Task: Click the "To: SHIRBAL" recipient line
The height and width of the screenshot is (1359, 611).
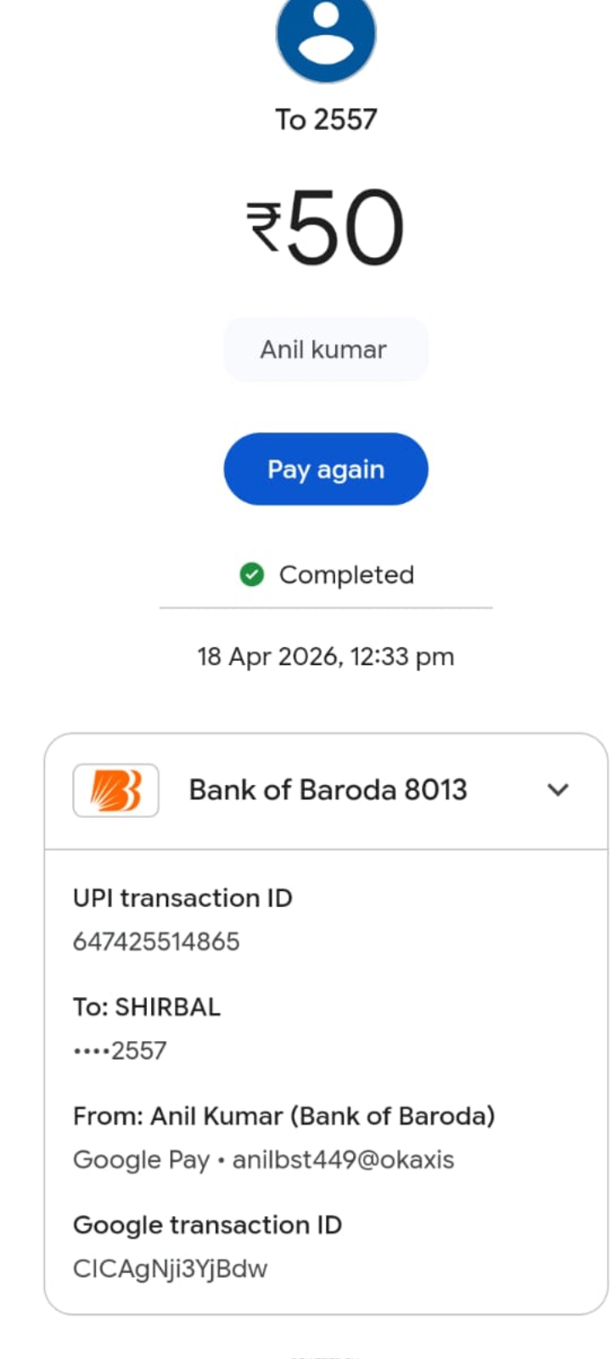Action: tap(147, 1007)
